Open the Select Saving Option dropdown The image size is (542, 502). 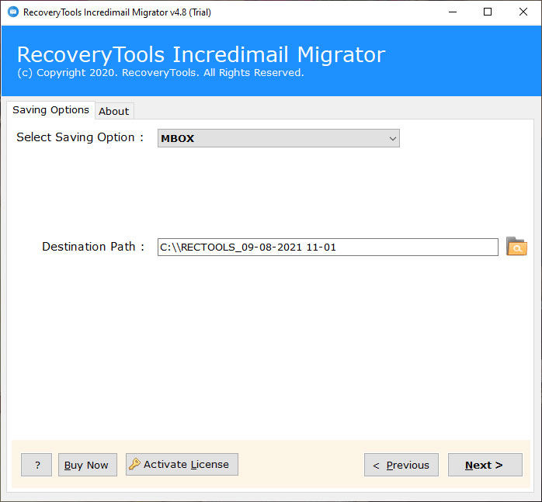point(279,138)
